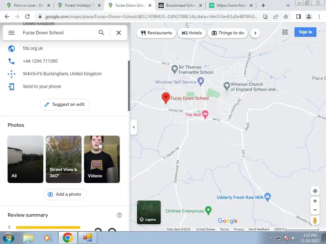Click the search magnifier icon
The height and width of the screenshot is (244, 326).
pos(101,33)
